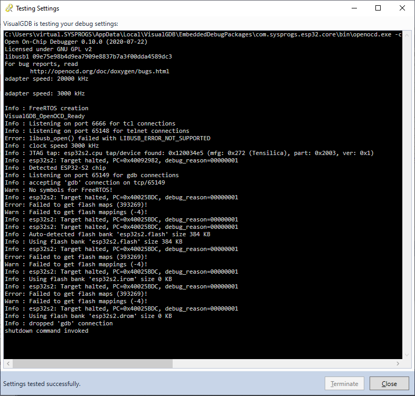Click 'Using flash bank esp32s2.flash' line
The width and height of the screenshot is (415, 396).
tap(93, 242)
